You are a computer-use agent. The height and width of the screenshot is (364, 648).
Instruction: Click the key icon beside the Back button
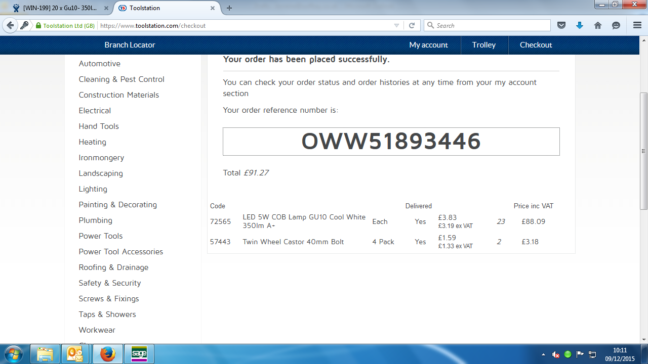coord(24,25)
